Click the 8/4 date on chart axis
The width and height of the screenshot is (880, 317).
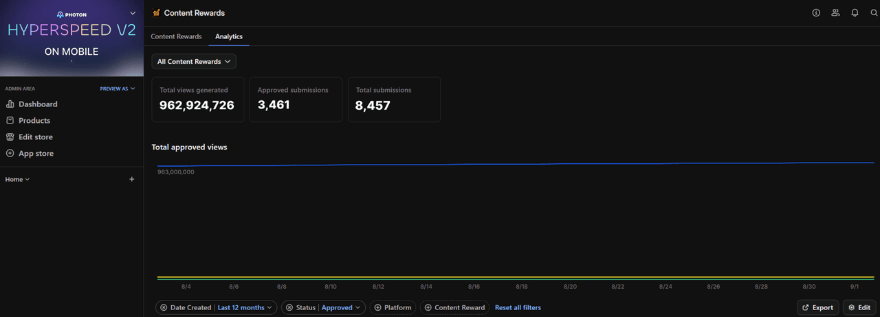[x=186, y=287]
